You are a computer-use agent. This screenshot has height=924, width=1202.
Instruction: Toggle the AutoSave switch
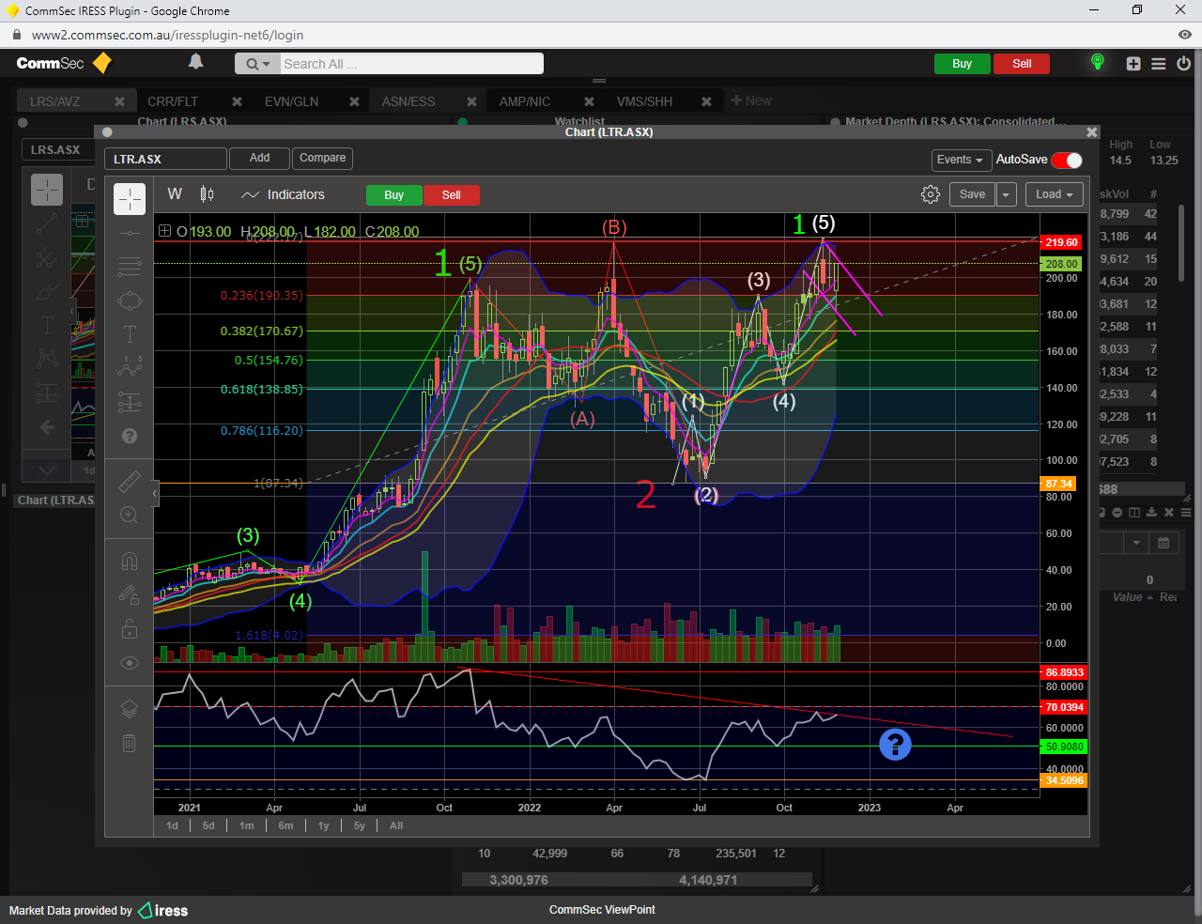point(1067,160)
